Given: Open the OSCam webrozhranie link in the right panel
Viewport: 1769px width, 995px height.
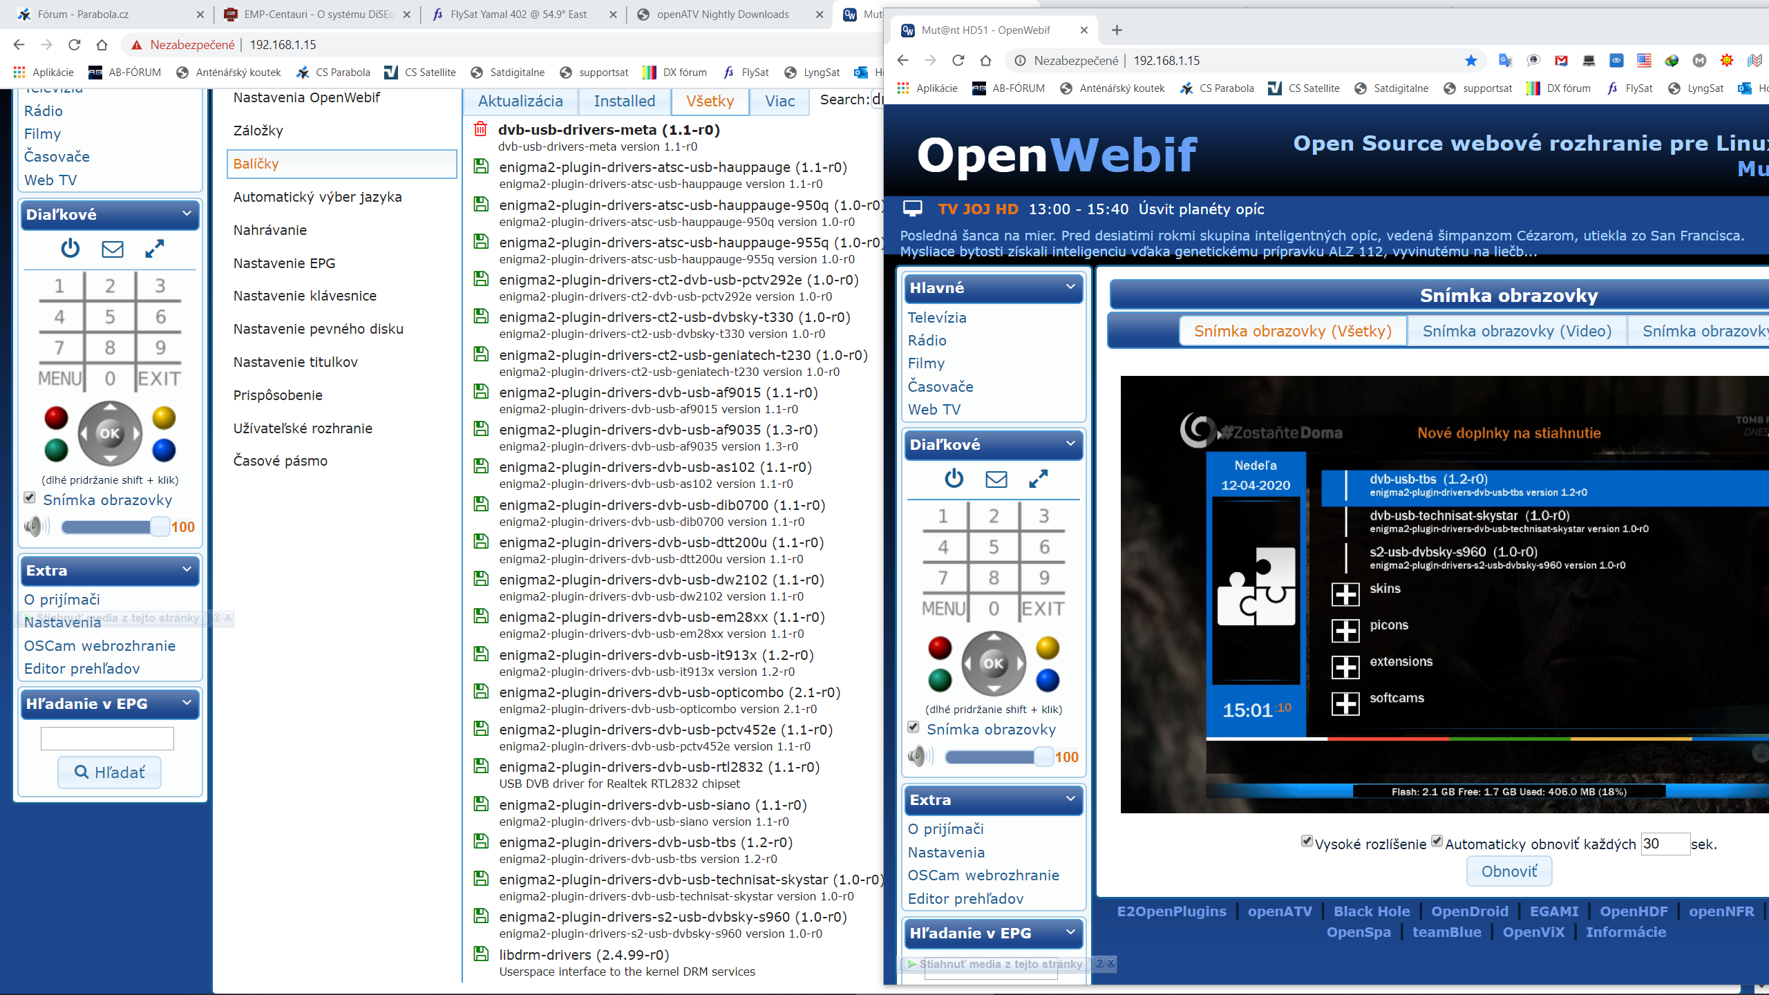Looking at the screenshot, I should (x=983, y=875).
